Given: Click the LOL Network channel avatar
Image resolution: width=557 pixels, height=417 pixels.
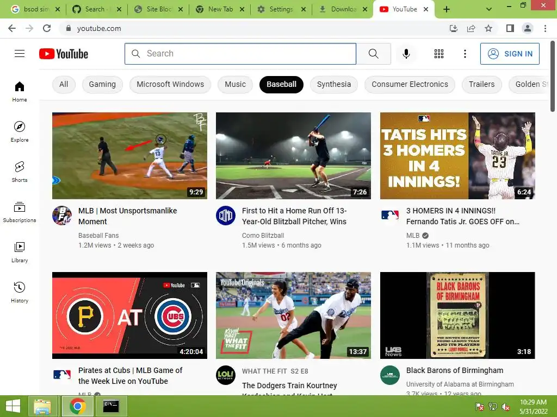Looking at the screenshot, I should pos(226,375).
